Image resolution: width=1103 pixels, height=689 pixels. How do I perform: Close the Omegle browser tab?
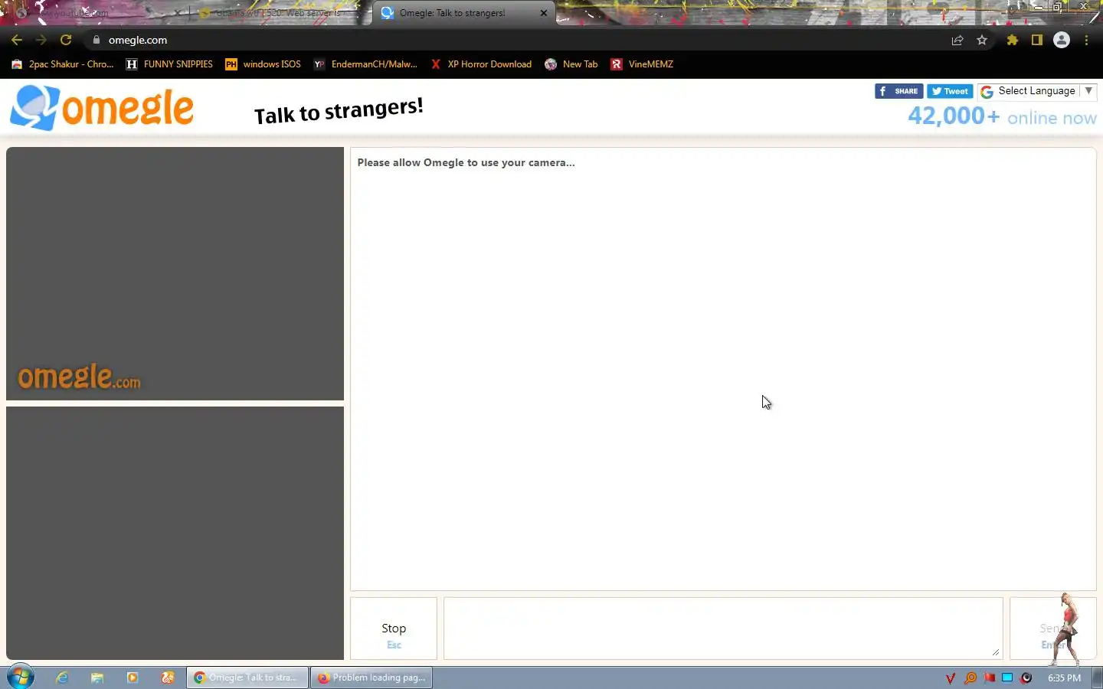(x=544, y=13)
